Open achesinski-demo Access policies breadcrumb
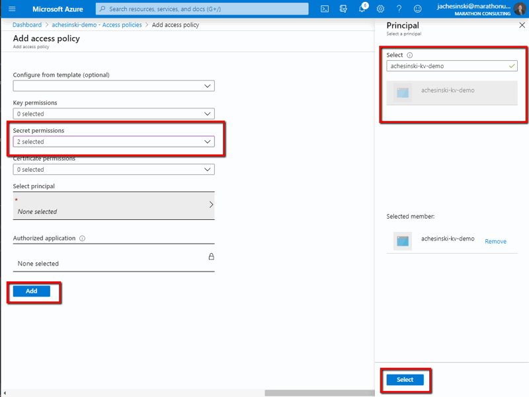529x397 pixels. click(x=98, y=25)
